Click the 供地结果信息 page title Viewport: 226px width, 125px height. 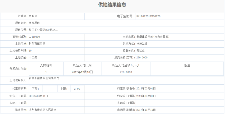pyautogui.click(x=112, y=5)
